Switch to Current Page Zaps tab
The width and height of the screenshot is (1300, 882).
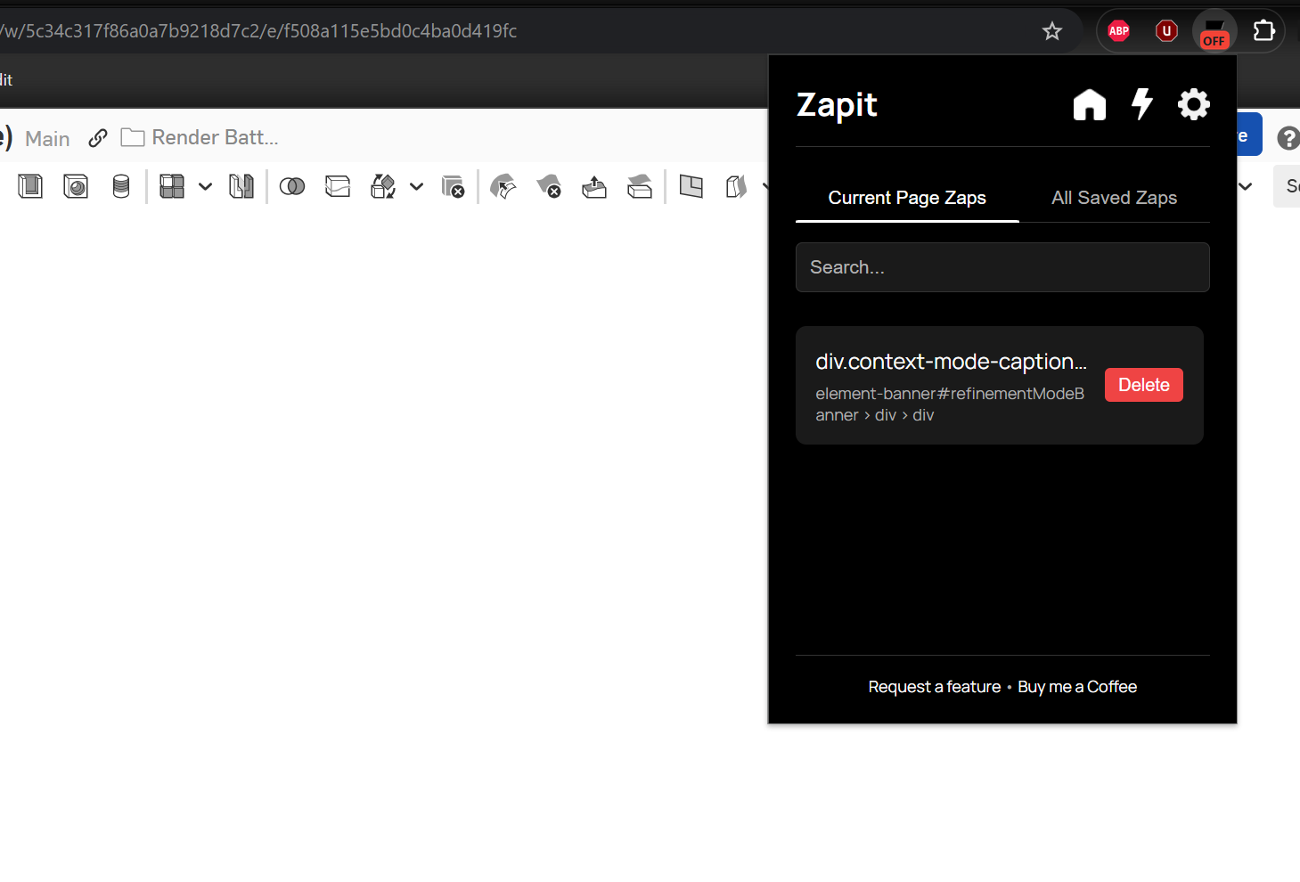point(907,198)
